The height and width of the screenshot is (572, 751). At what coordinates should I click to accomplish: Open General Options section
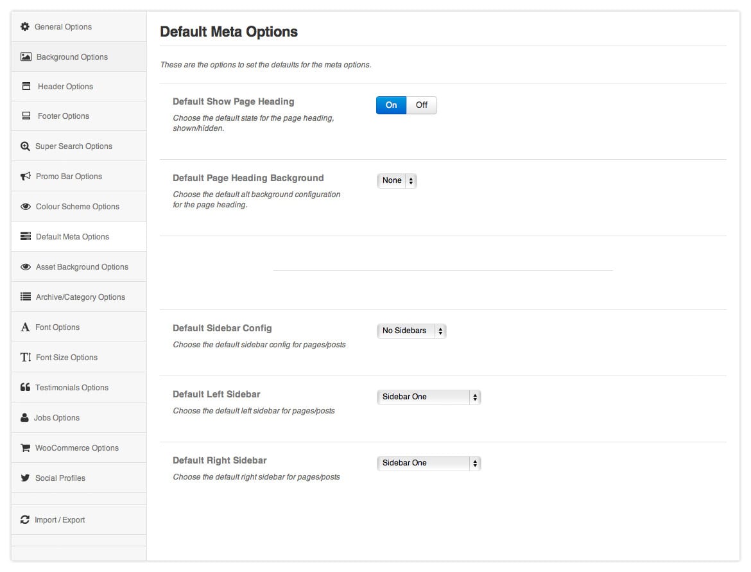(79, 27)
